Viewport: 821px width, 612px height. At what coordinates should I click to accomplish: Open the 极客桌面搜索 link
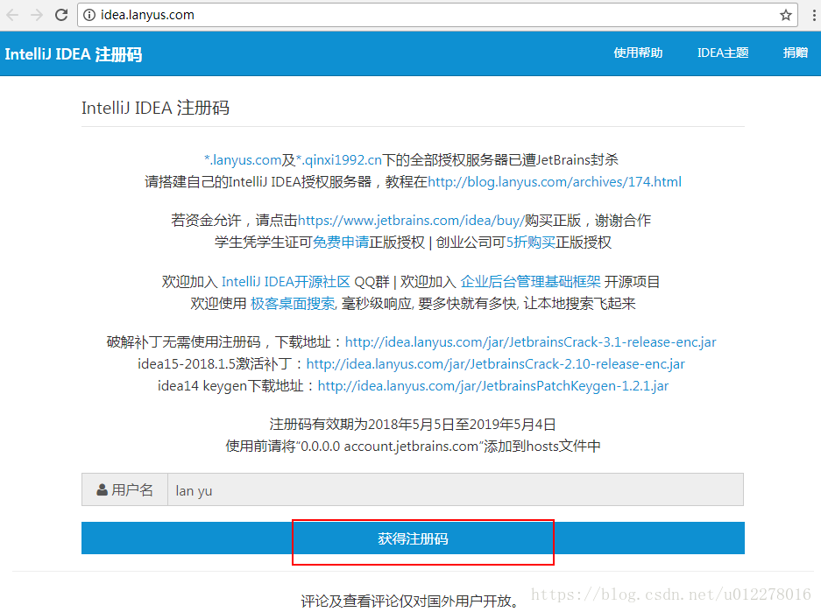pyautogui.click(x=293, y=304)
